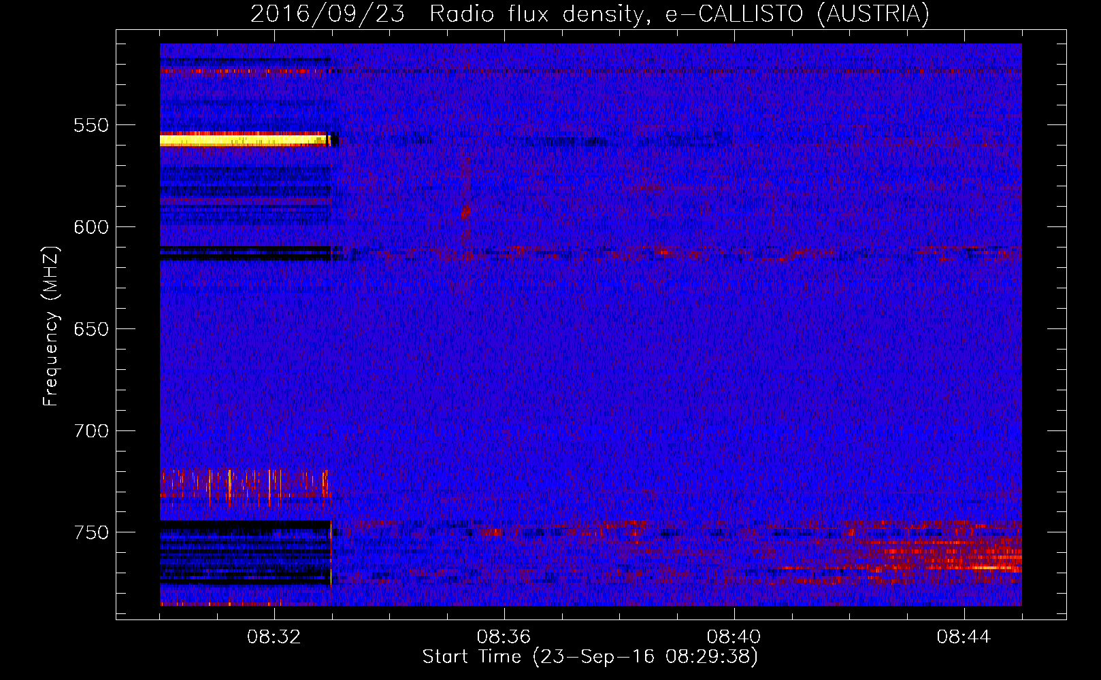The height and width of the screenshot is (680, 1101).
Task: Click the 550 frequency tick label
Action: click(91, 125)
